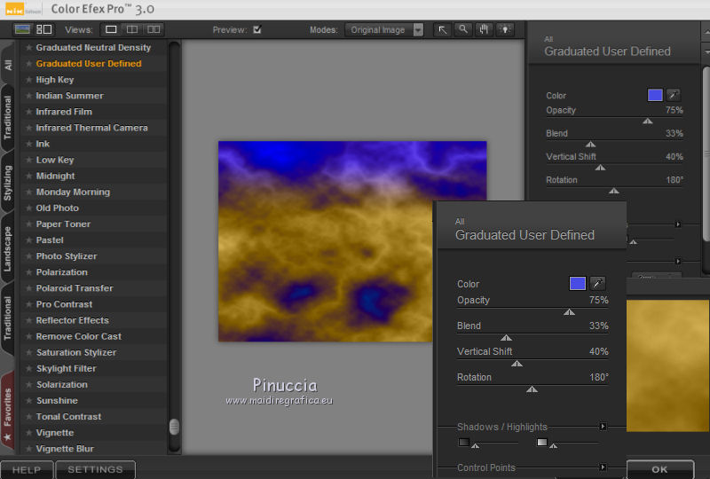Activate the arrow selection tool

pyautogui.click(x=442, y=30)
